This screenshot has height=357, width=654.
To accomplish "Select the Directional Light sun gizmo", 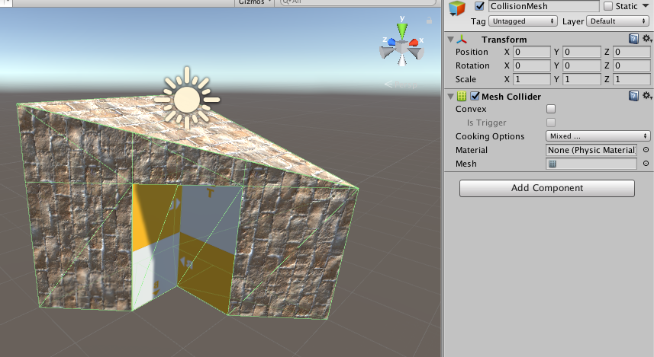I will click(x=187, y=99).
